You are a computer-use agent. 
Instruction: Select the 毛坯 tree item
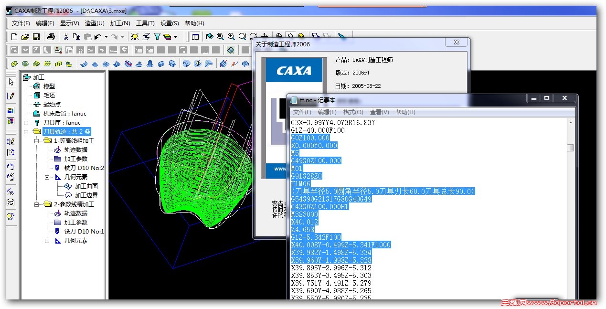[49, 96]
